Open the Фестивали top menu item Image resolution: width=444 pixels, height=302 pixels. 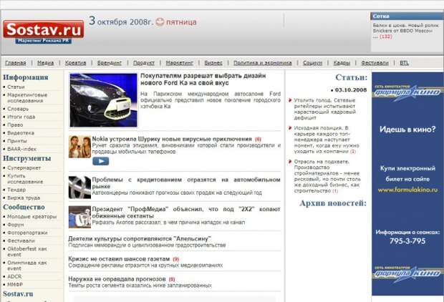[375, 63]
